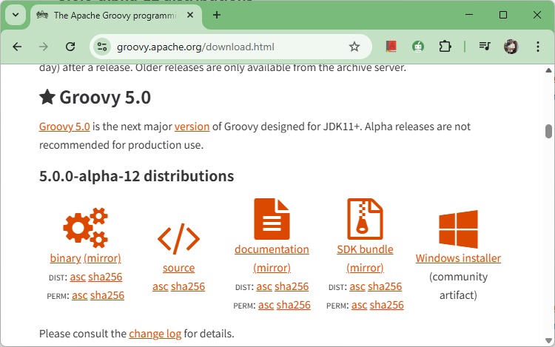
Task: Click the source code brackets icon
Action: [178, 238]
